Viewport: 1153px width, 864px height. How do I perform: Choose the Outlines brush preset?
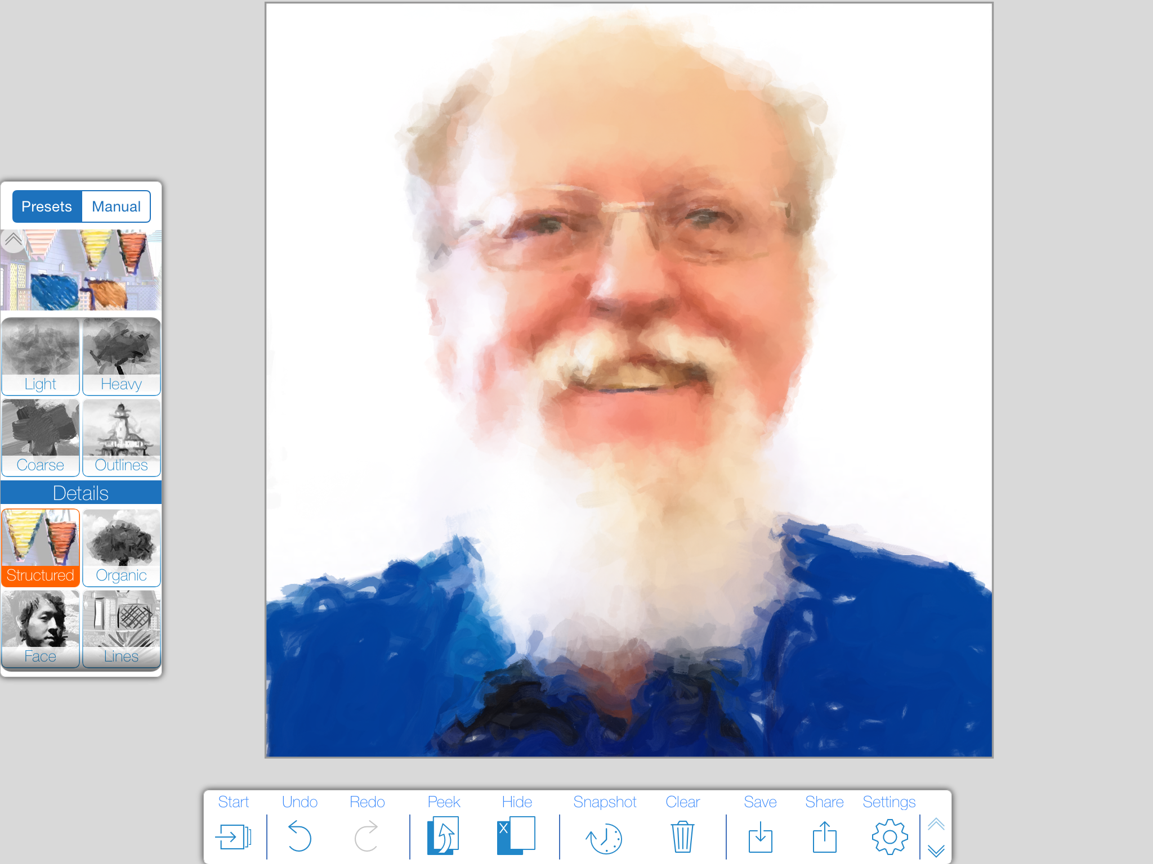122,438
